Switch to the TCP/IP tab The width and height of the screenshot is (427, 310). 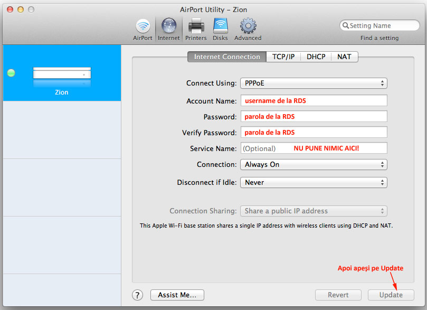point(283,57)
